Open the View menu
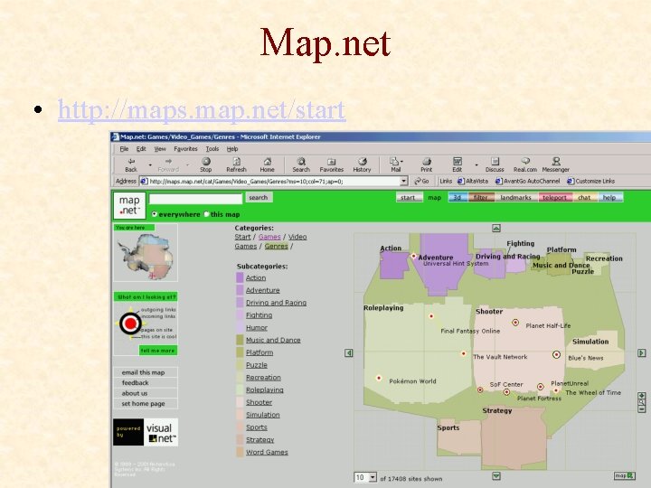 click(x=160, y=148)
